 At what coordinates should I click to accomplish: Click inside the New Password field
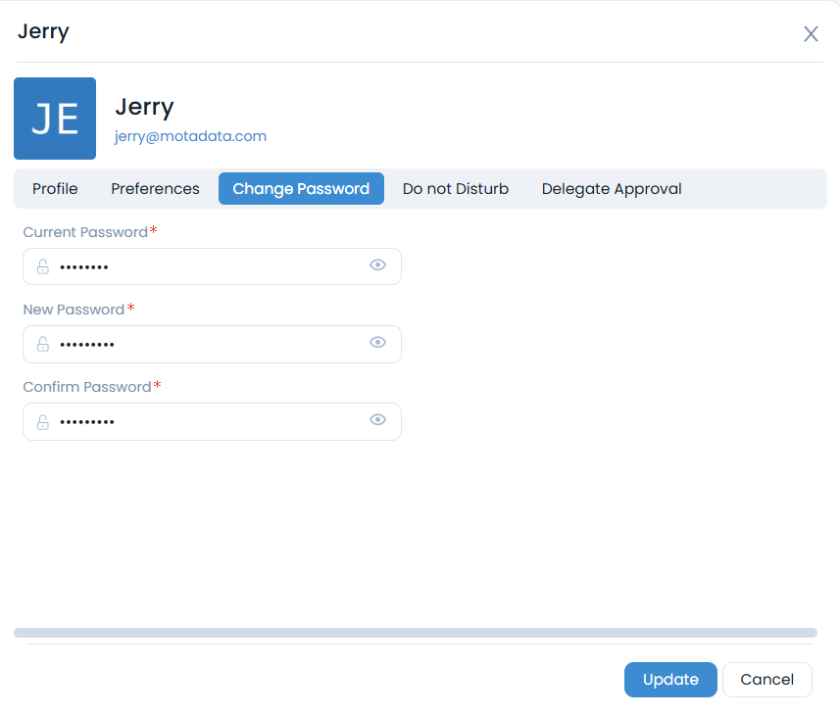point(206,344)
